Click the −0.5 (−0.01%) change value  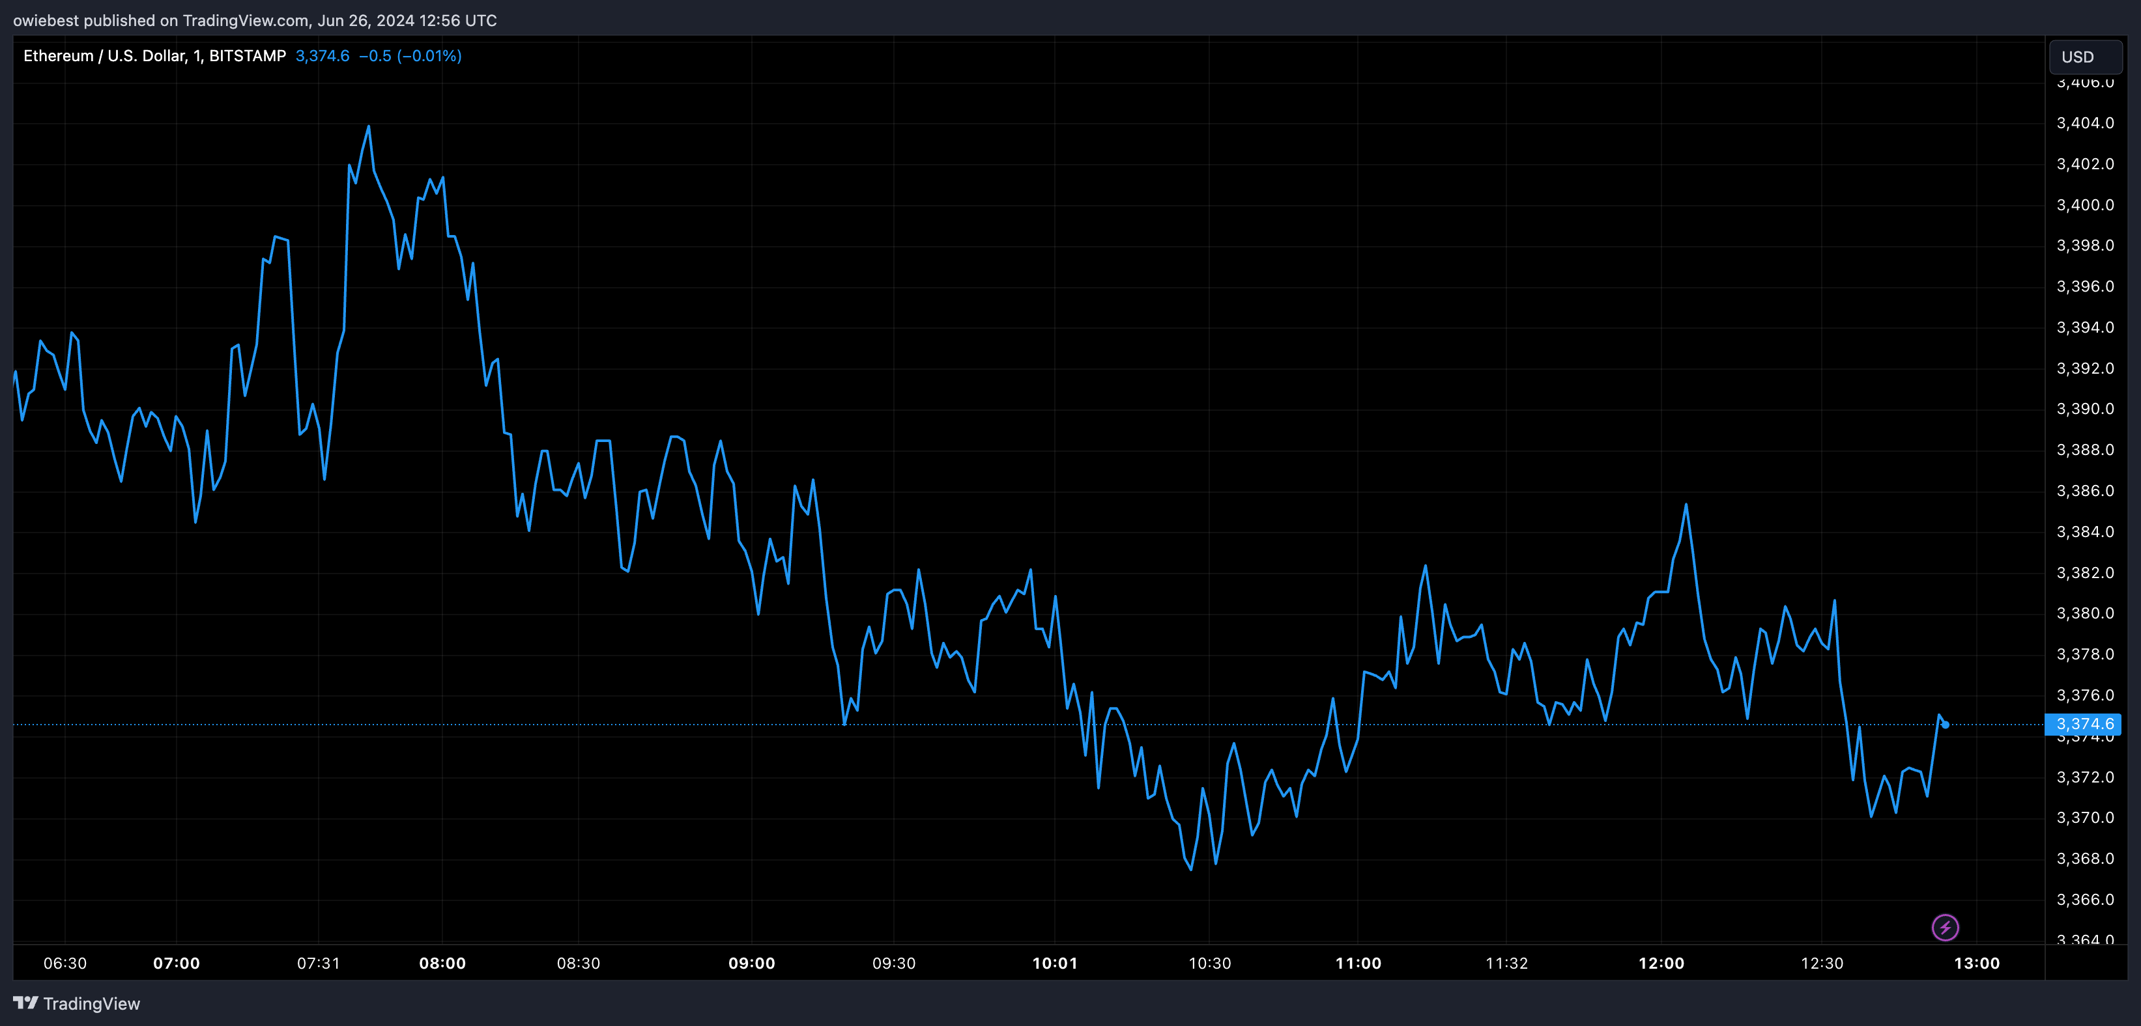(x=410, y=55)
